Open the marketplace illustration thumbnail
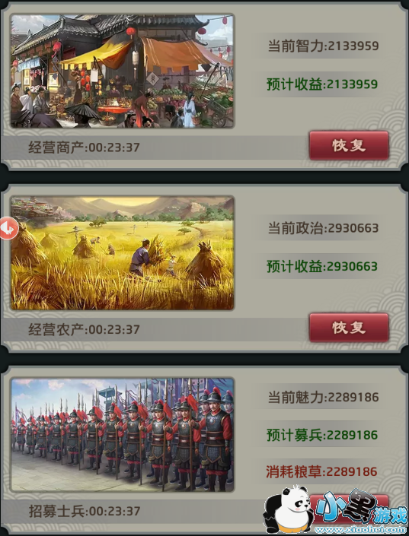This screenshot has height=536, width=409. click(123, 71)
